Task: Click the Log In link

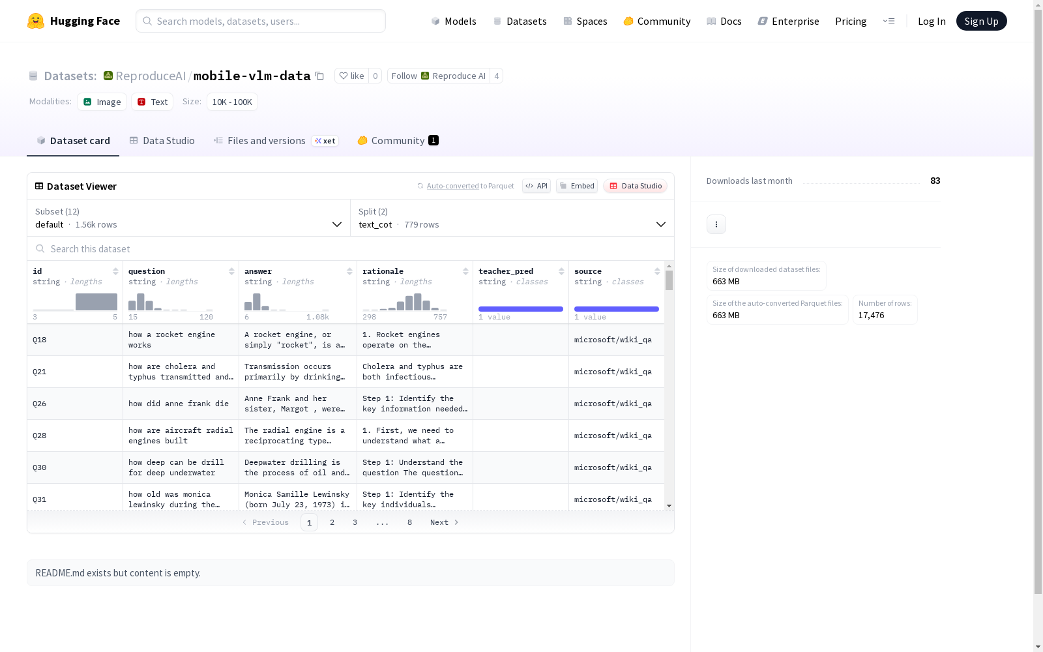Action: (932, 21)
